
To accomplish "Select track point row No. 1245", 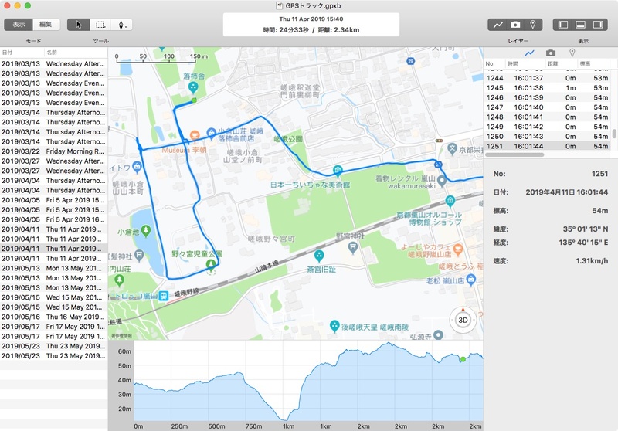I will [547, 88].
